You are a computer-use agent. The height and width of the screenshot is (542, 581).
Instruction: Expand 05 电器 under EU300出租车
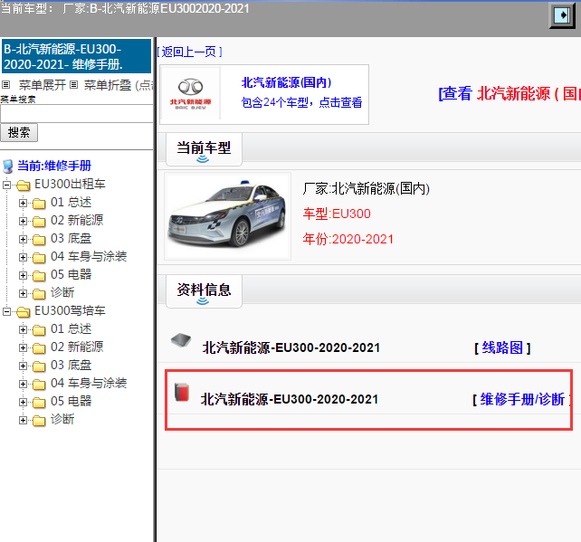(x=23, y=275)
